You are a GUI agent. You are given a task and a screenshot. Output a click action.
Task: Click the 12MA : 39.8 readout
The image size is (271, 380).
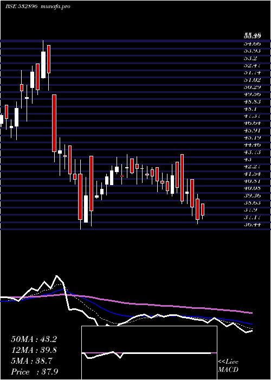(x=34, y=350)
